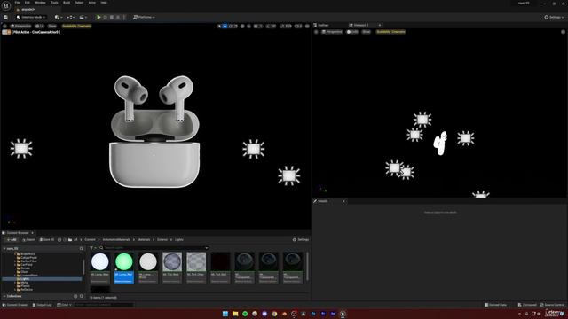Viewport: 568px width, 319px height.
Task: Open Photoshop from the taskbar
Action: click(313, 314)
